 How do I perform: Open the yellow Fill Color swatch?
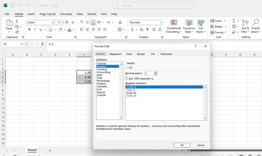click(61, 30)
